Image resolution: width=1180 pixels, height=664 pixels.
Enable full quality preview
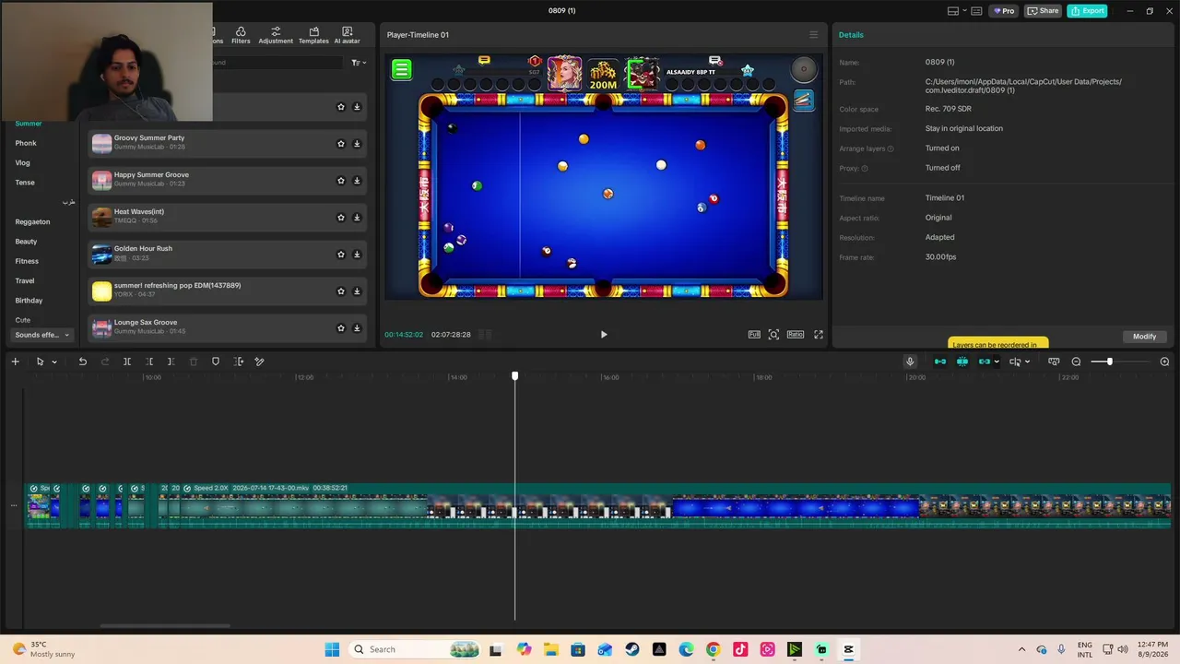pos(754,335)
